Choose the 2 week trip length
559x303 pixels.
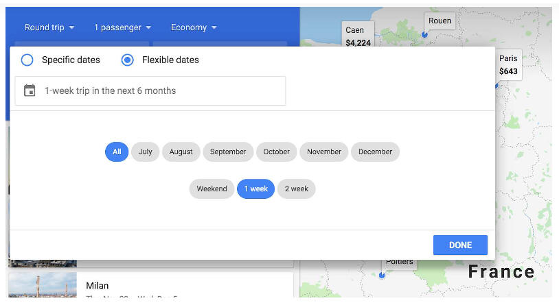tap(296, 189)
